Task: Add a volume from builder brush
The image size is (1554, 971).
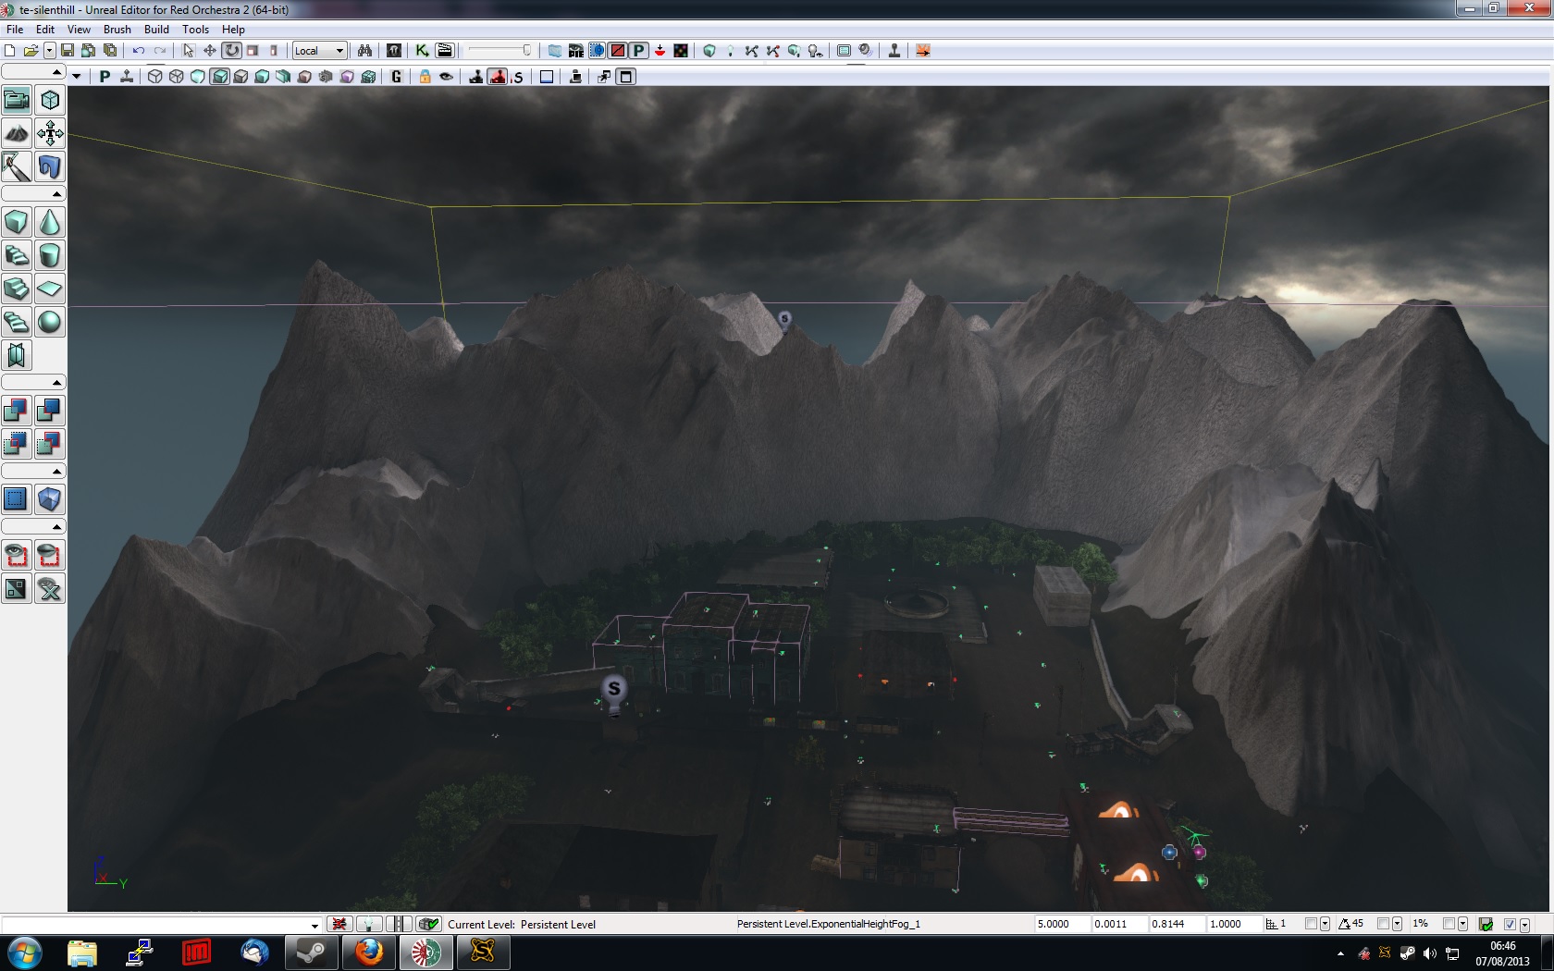Action: click(x=50, y=499)
